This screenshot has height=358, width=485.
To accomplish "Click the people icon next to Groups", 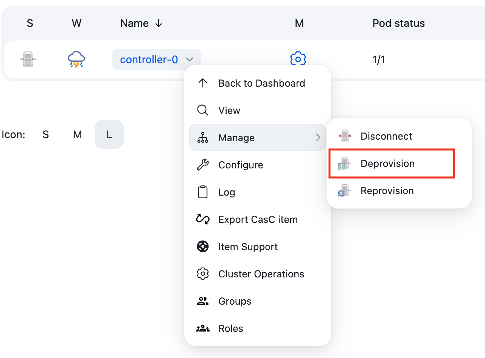I will click(x=203, y=301).
